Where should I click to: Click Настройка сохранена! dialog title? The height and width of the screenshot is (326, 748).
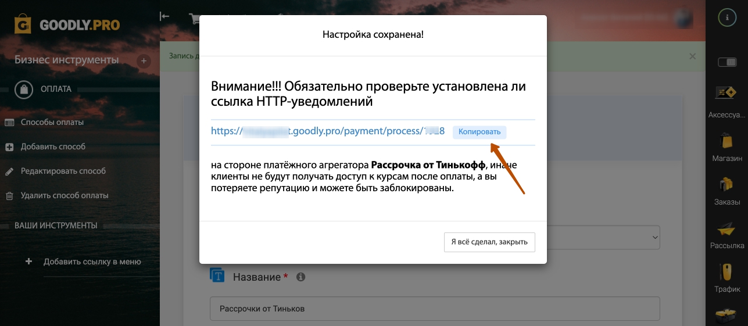(x=373, y=35)
